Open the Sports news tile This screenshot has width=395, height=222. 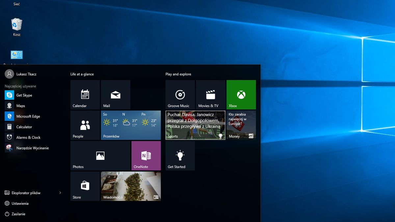196,125
